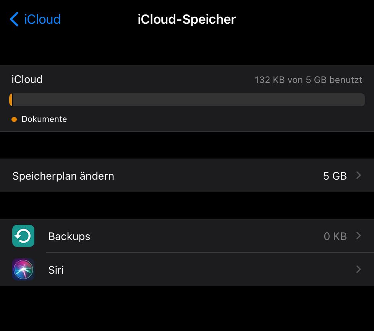Expand the Backups row chevron
The height and width of the screenshot is (331, 374).
(x=358, y=236)
